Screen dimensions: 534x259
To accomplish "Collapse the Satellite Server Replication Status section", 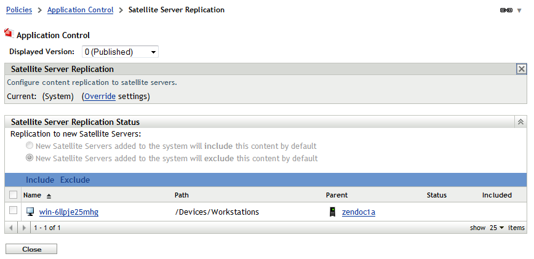I will [x=521, y=122].
